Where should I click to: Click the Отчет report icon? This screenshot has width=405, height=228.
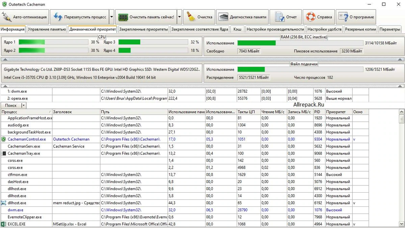(279, 17)
